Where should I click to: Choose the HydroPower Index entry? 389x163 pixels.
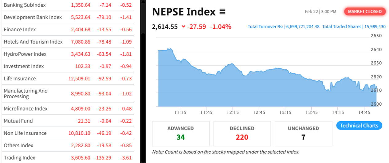(x=25, y=54)
